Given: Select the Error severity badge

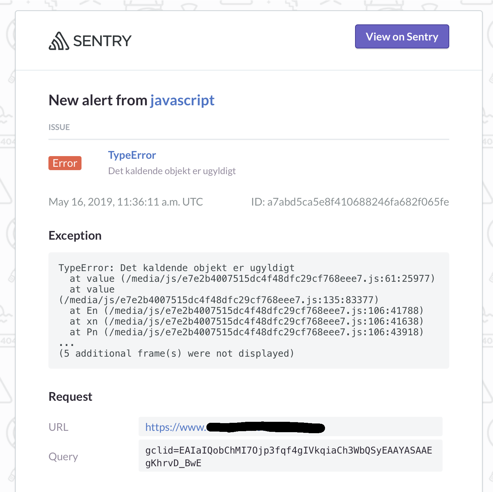Looking at the screenshot, I should pos(65,163).
